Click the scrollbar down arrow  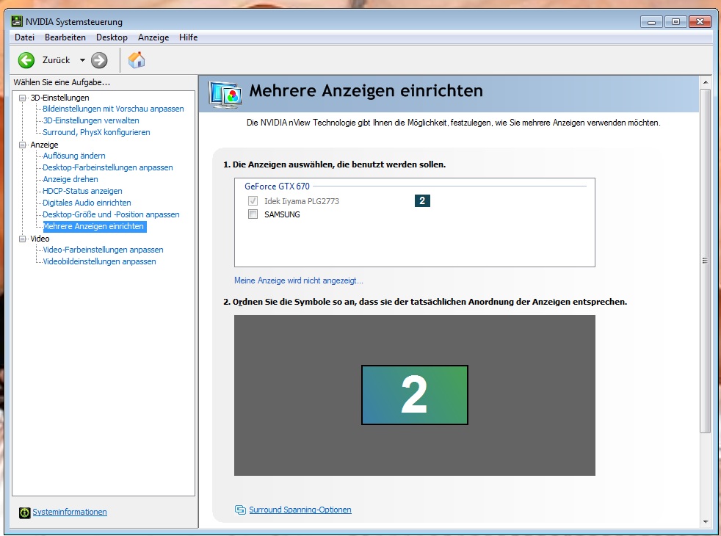pos(705,522)
